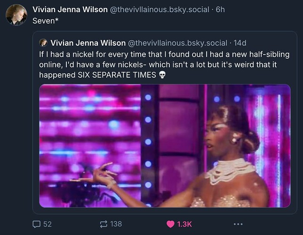
Task: Open the top Vivian Jenna Wilson display name
Action: (x=70, y=9)
